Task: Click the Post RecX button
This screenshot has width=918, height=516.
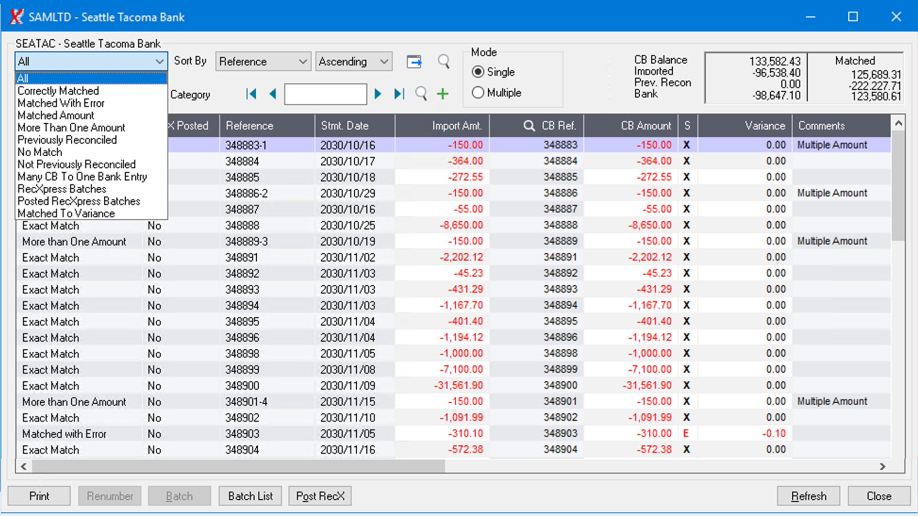Action: (319, 496)
